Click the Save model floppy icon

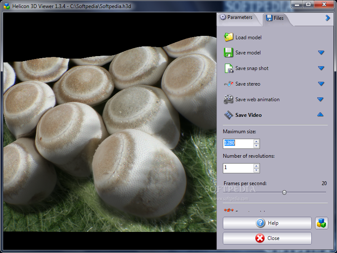click(x=228, y=52)
